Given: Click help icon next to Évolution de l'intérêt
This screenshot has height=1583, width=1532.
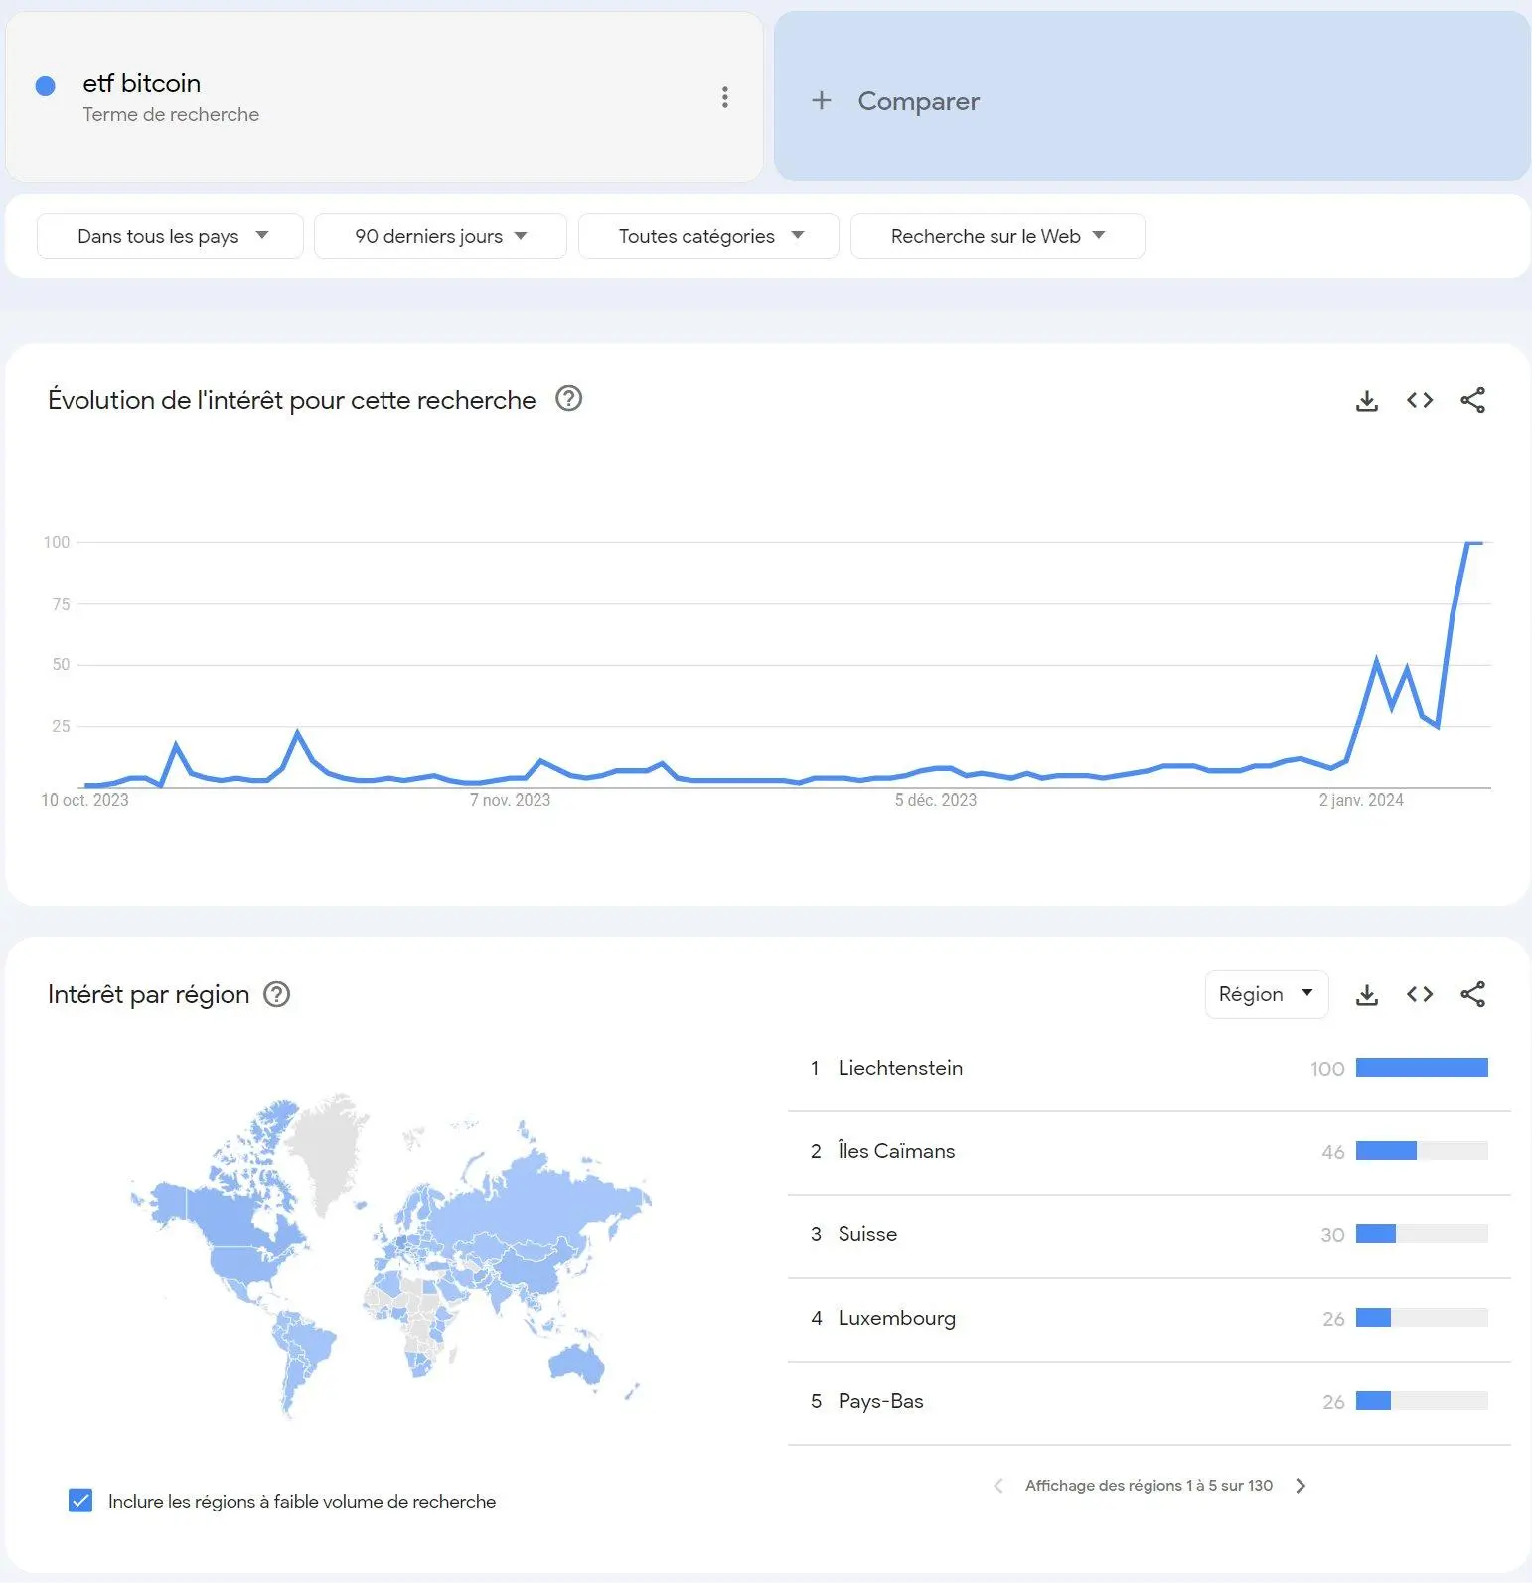Looking at the screenshot, I should tap(568, 399).
